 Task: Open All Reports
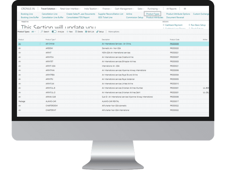171,9
